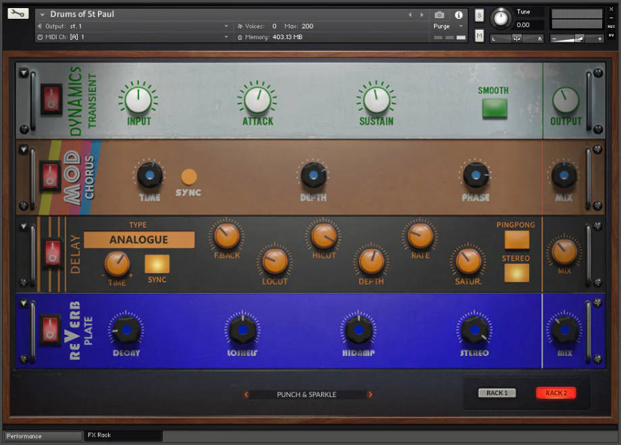Viewport: 621px width, 445px height.
Task: Click the Purge icon in the header
Action: pos(443,26)
